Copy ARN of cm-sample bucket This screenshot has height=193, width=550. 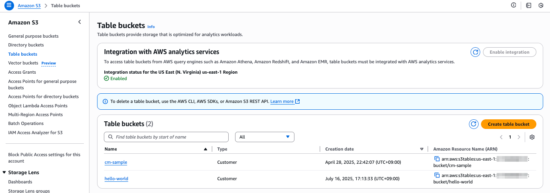tap(437, 159)
